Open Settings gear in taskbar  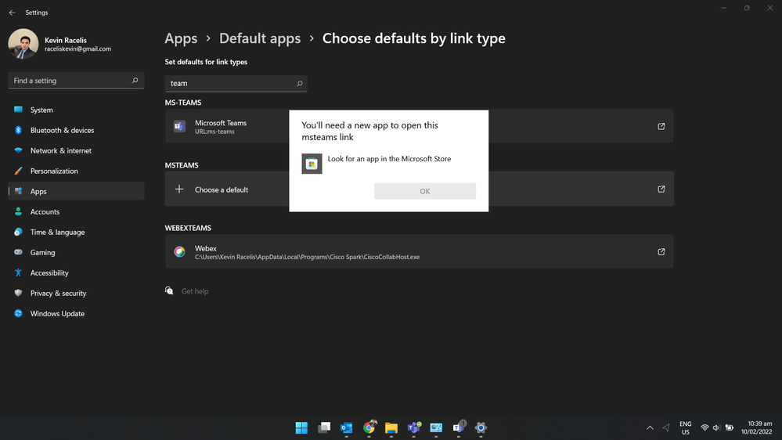481,427
